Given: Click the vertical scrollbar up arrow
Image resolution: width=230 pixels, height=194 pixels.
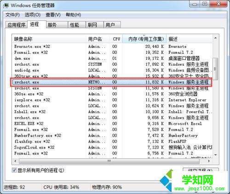Looking at the screenshot, I should [216, 38].
